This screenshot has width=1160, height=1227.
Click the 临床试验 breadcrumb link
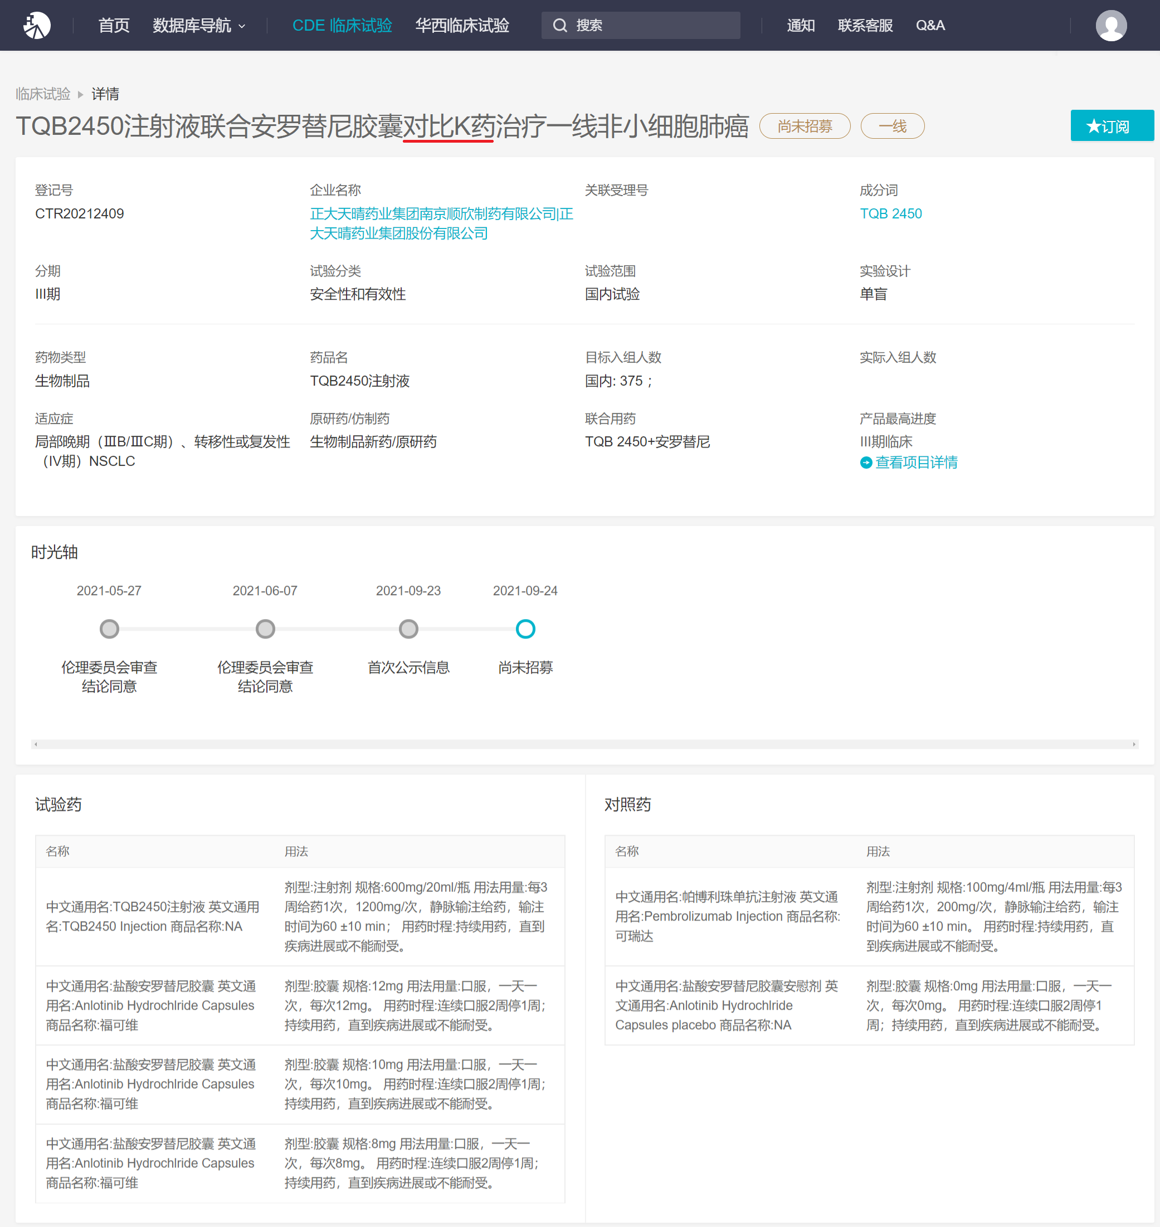43,94
